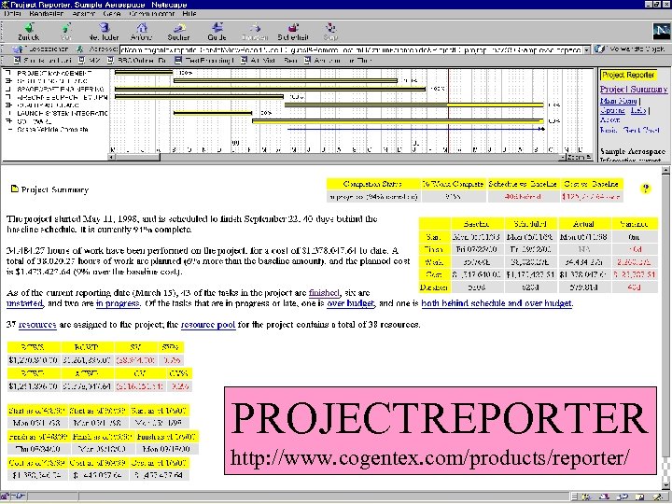The width and height of the screenshot is (672, 504).
Task: Click the yellow Project Reporter sidebar label
Action: tap(628, 75)
